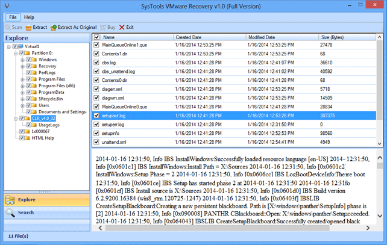Expand the Program Files folder node
387x245 pixels.
[x=22, y=79]
